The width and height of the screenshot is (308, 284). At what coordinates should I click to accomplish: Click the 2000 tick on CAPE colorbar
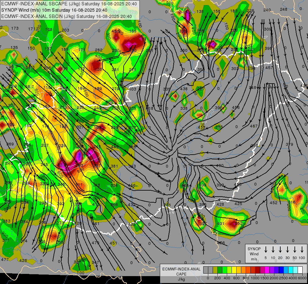pyautogui.click(x=274, y=278)
